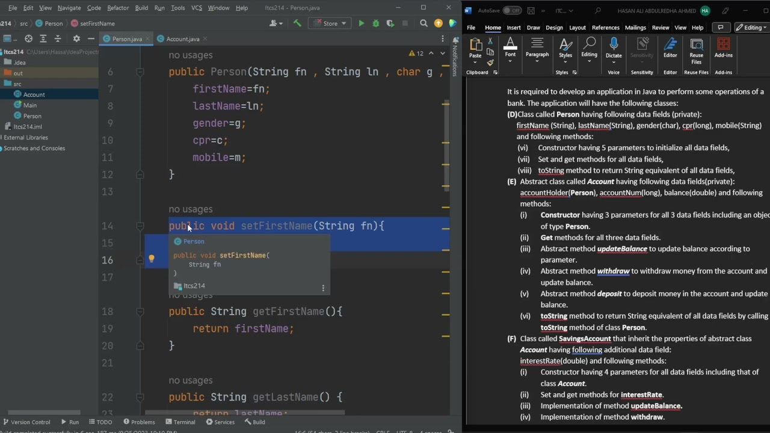Open editor tabs three-dot options menu
The image size is (770, 433).
click(443, 38)
